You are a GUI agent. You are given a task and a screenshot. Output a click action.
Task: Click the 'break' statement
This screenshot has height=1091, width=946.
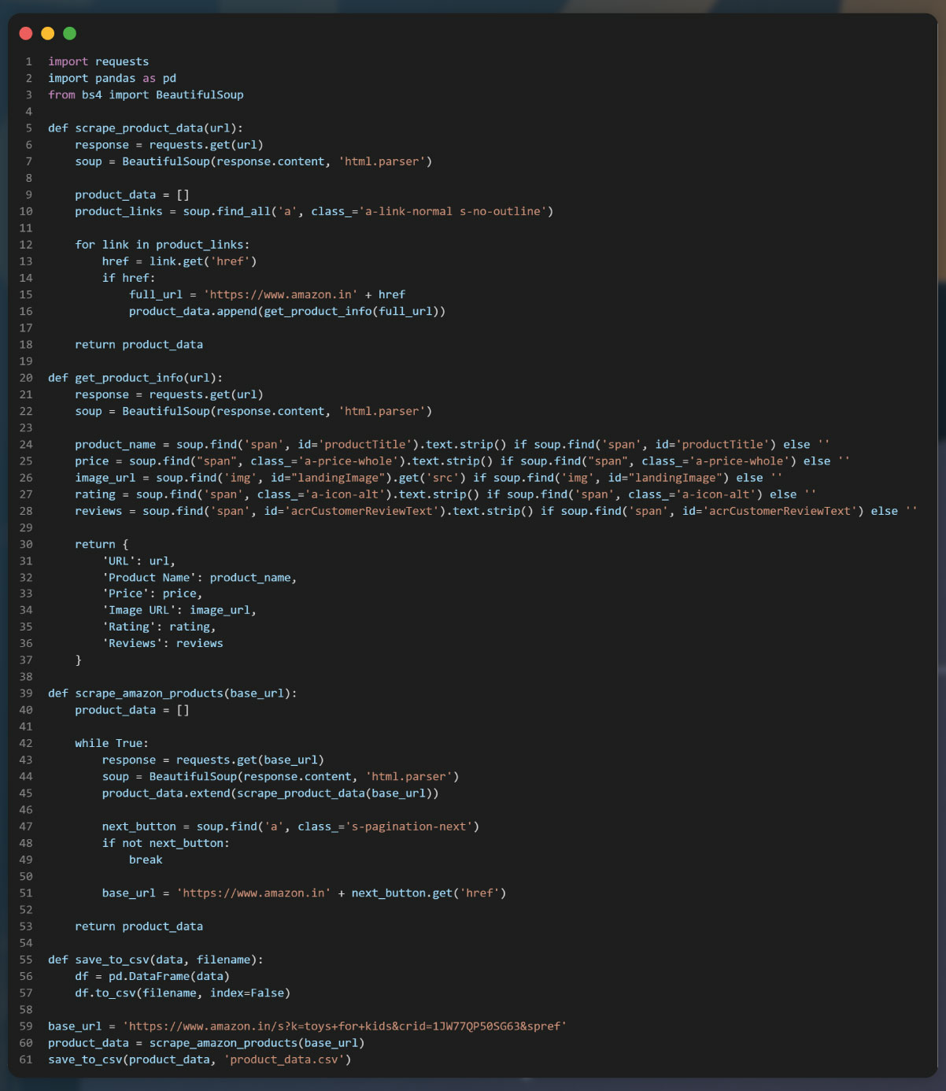pos(146,860)
